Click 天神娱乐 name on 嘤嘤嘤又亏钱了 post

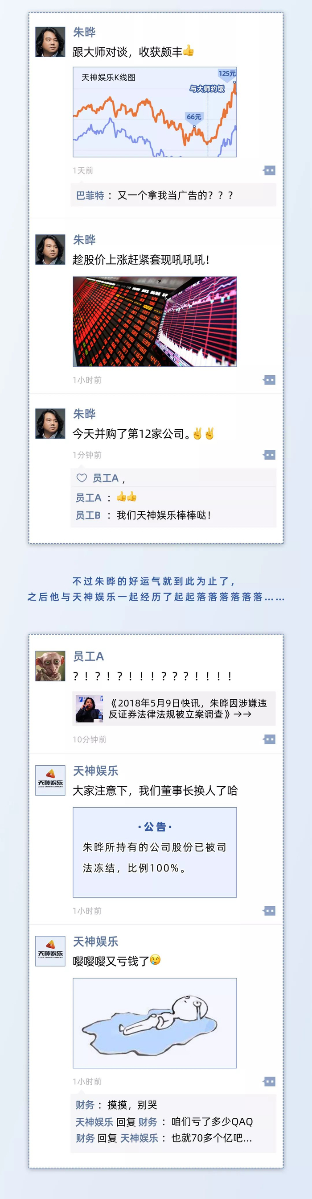click(x=96, y=942)
